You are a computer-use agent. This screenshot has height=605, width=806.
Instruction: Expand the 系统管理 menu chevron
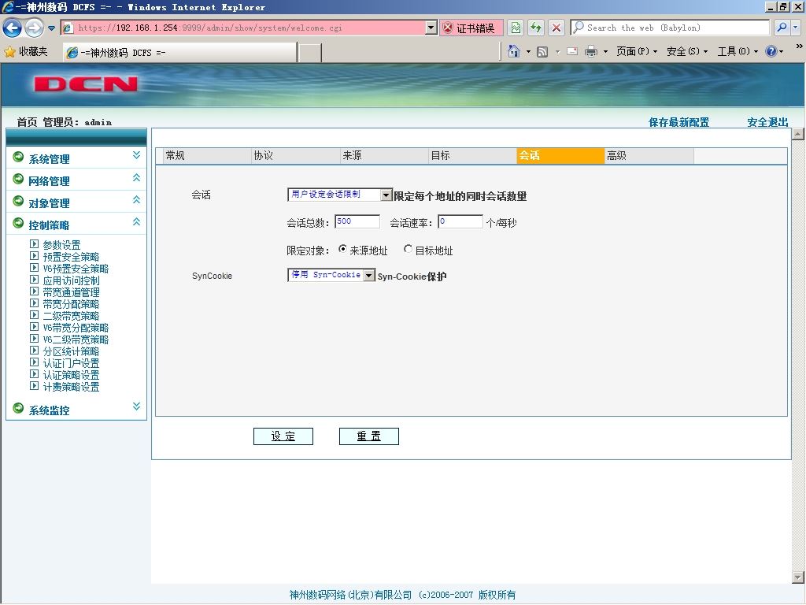pos(136,155)
